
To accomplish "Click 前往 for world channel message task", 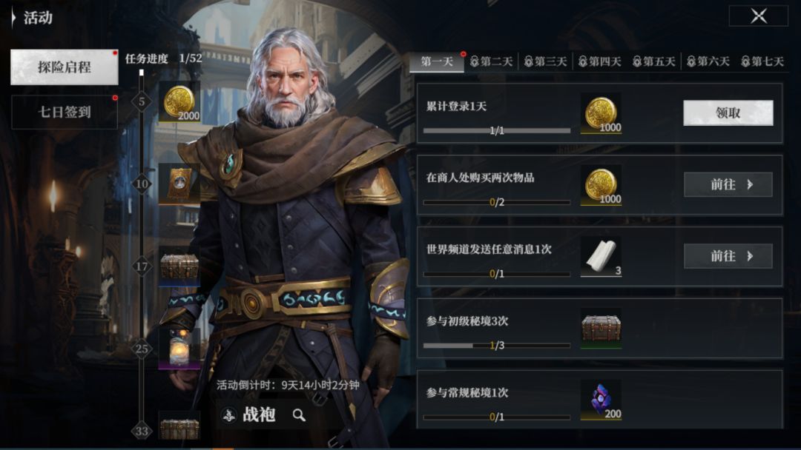I will [728, 256].
